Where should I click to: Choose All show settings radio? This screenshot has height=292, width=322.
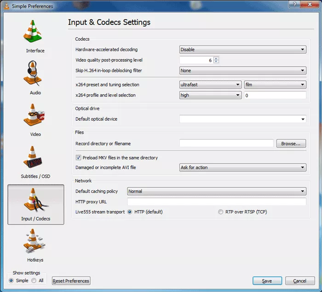[x=34, y=281]
